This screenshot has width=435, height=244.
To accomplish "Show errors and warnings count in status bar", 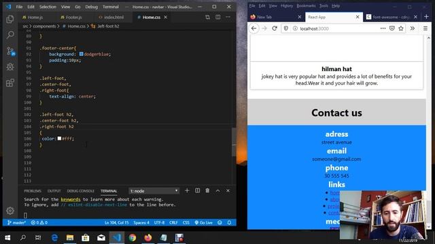I will [39, 222].
